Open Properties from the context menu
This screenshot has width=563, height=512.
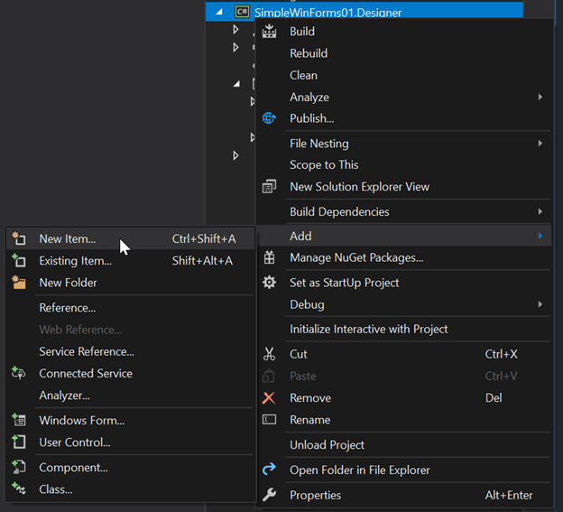point(404,495)
